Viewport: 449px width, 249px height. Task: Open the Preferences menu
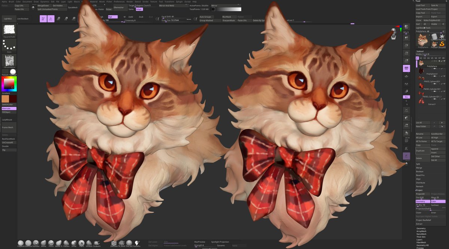tap(119, 1)
